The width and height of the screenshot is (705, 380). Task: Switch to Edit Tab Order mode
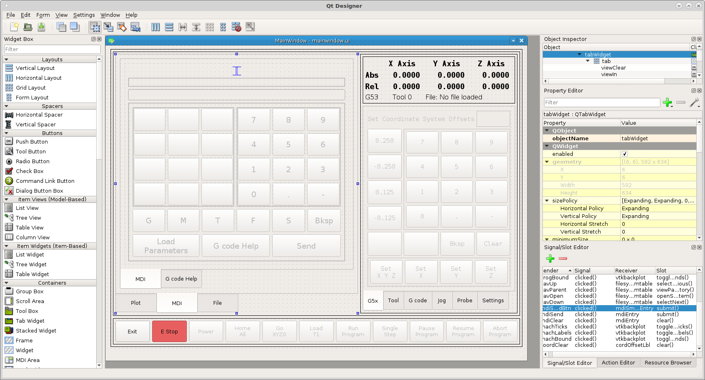[136, 27]
